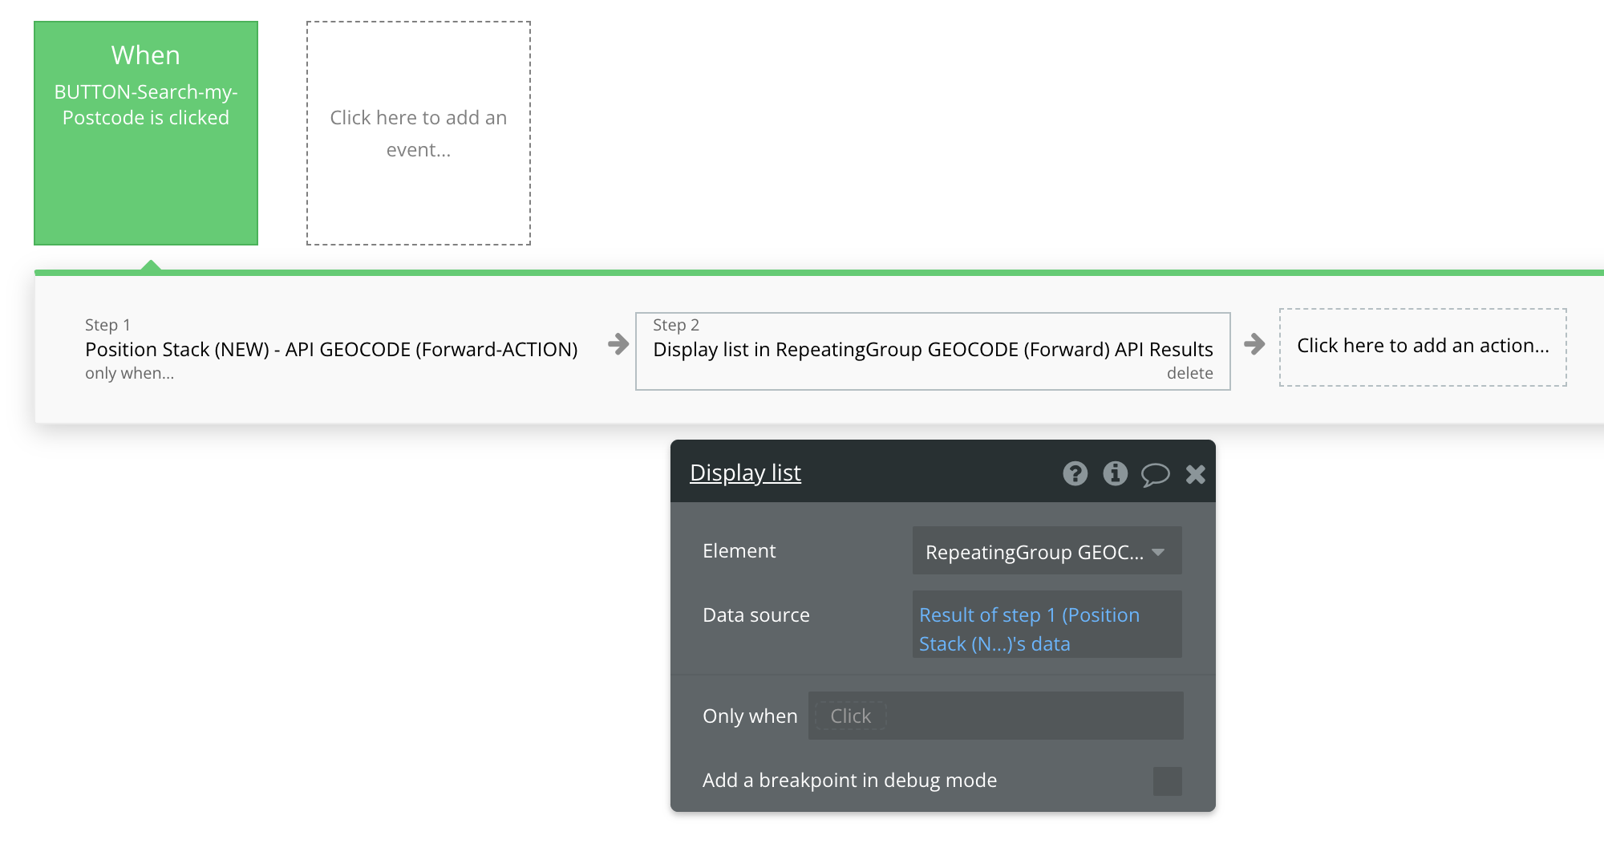Delete Step 2 action

1189,373
